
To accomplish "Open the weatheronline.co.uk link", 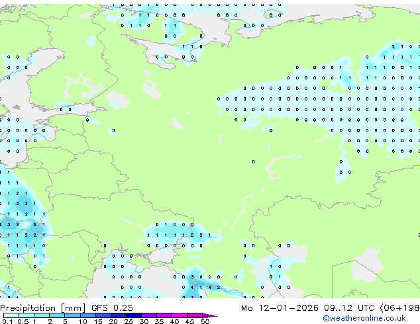I will tap(364, 318).
